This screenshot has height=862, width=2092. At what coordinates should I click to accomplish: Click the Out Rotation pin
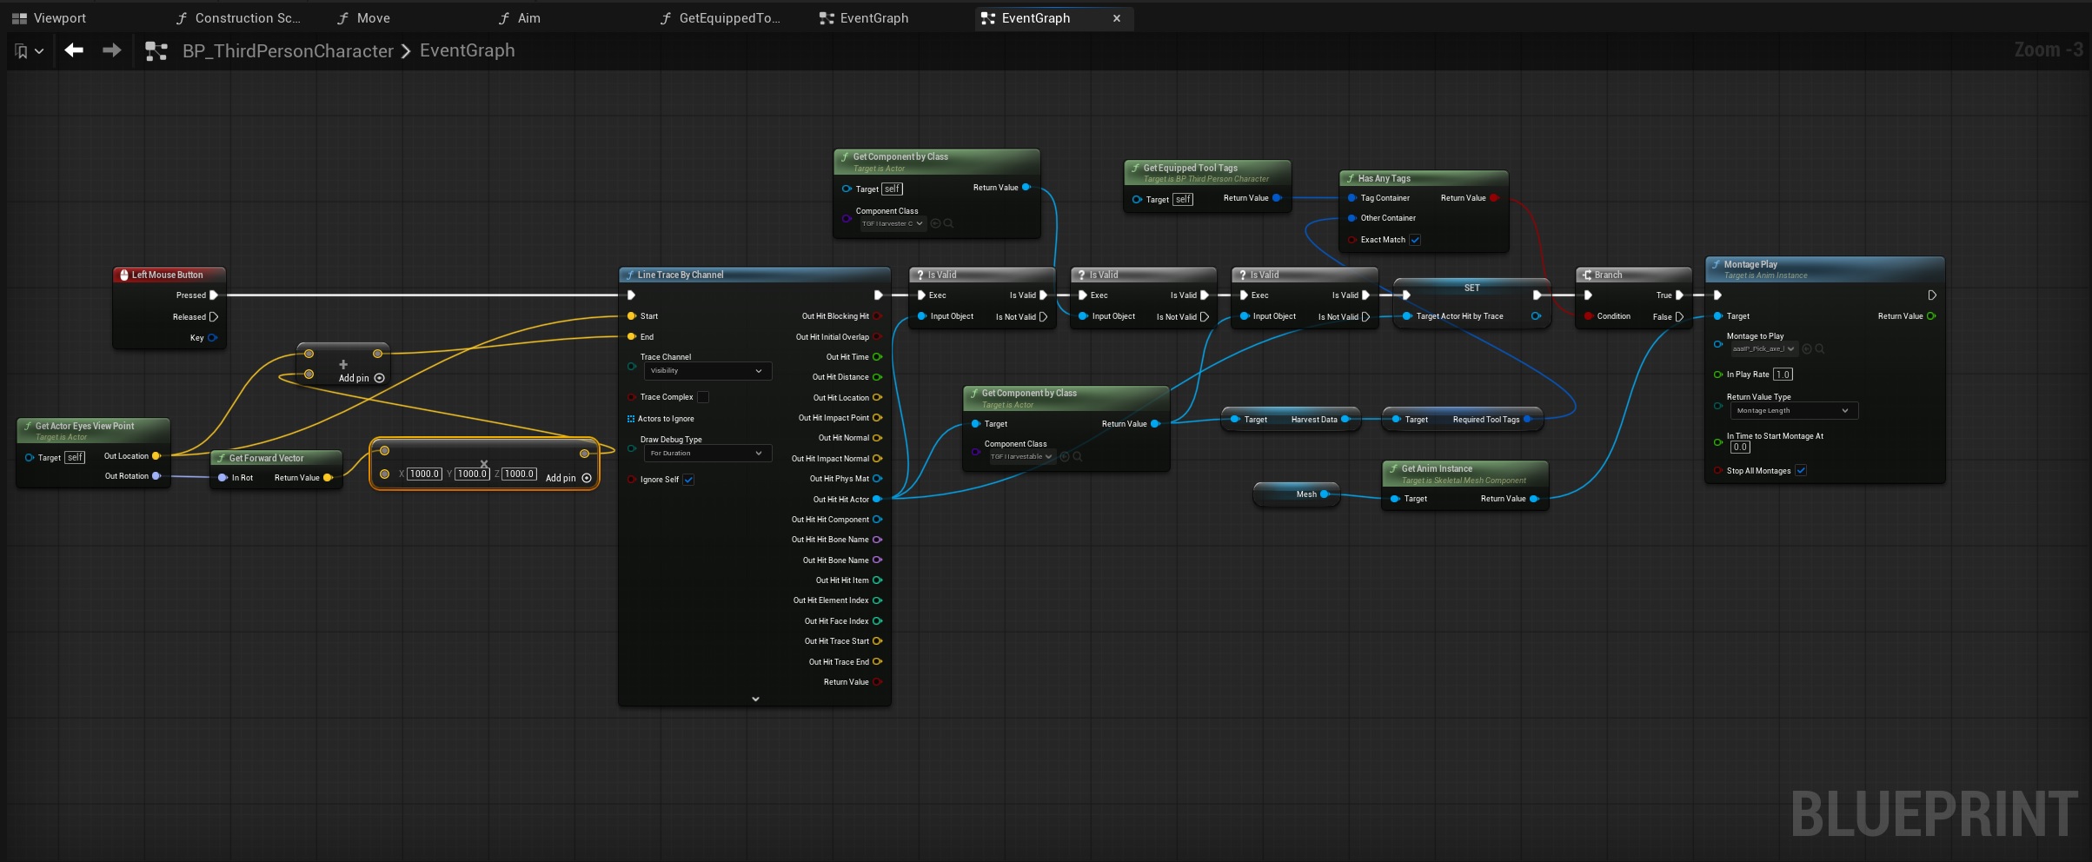click(x=156, y=476)
